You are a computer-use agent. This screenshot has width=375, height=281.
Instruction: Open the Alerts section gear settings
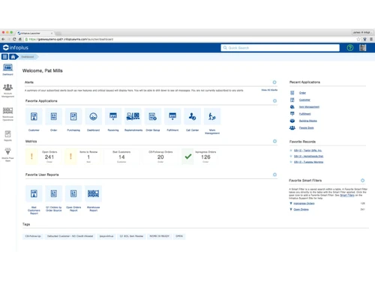[x=274, y=82]
